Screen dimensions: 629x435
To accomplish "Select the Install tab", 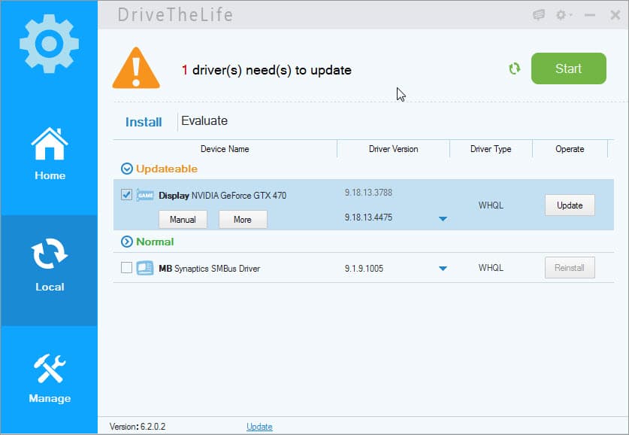I will [x=144, y=122].
